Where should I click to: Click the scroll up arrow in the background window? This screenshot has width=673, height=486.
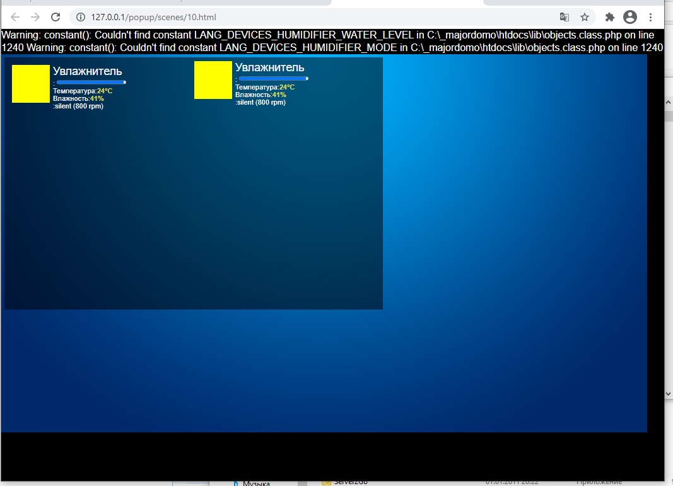click(669, 103)
